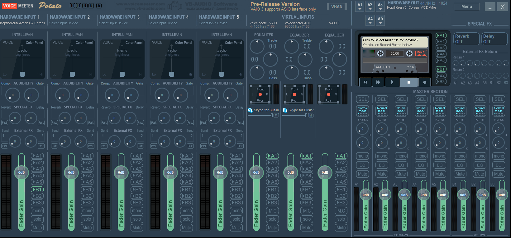
Task: Click Hardware Input 1 Kopfhörermikrofon device name
Action: (22, 23)
